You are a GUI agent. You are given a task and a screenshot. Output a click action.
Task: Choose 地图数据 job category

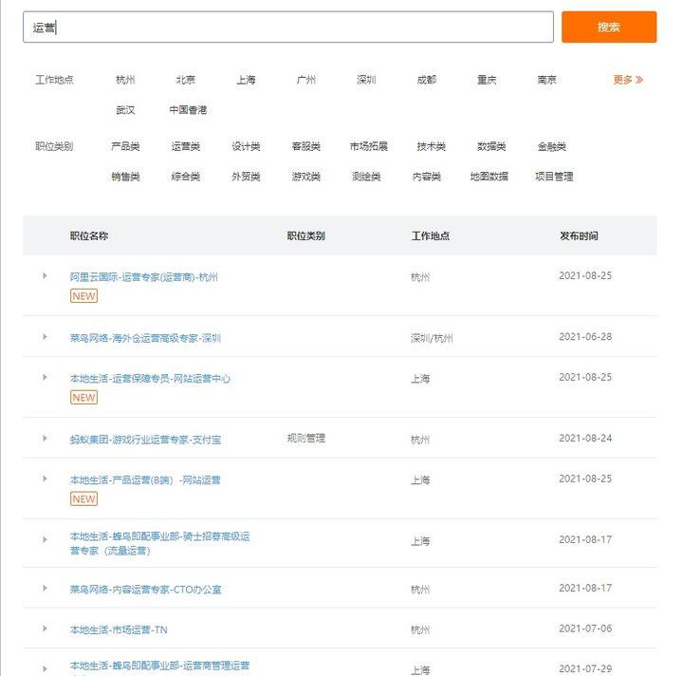tap(489, 177)
